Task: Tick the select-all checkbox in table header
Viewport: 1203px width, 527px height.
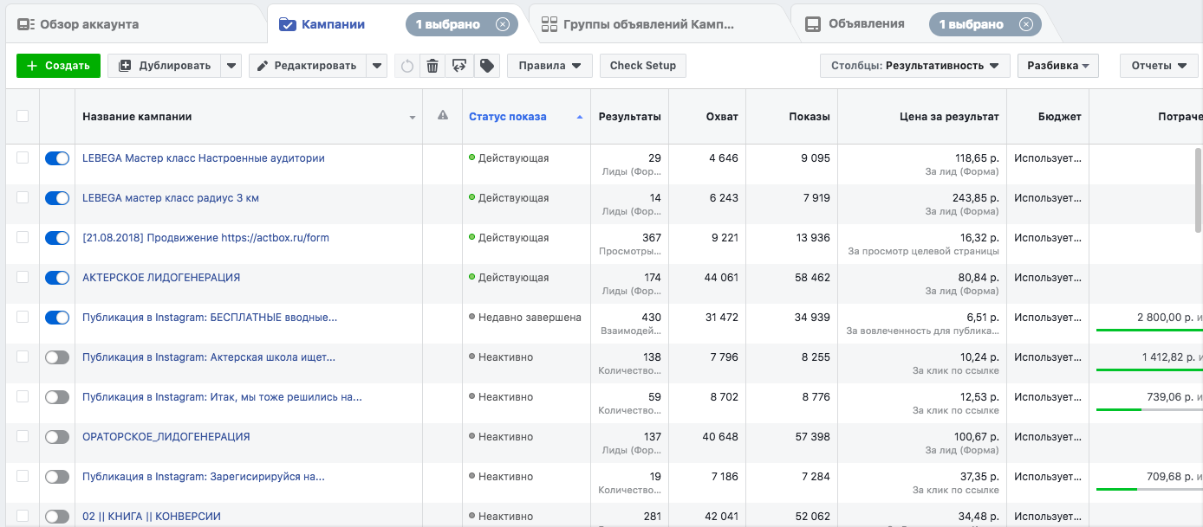Action: coord(23,117)
